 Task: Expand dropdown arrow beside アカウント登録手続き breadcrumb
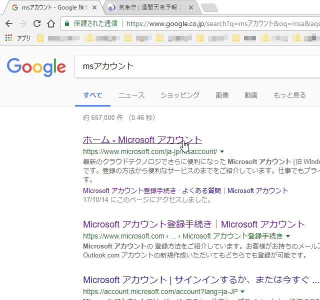click(288, 236)
